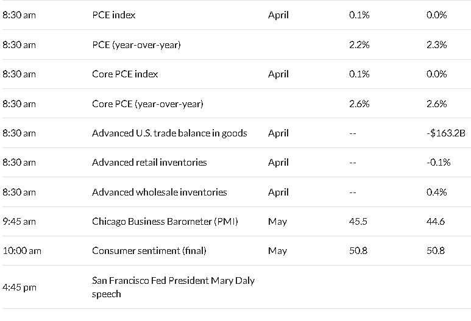Click the -0.1% retail inventories value
The image size is (471, 321).
pyautogui.click(x=439, y=163)
